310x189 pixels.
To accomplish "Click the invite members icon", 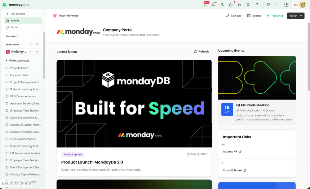I will 222,5.
